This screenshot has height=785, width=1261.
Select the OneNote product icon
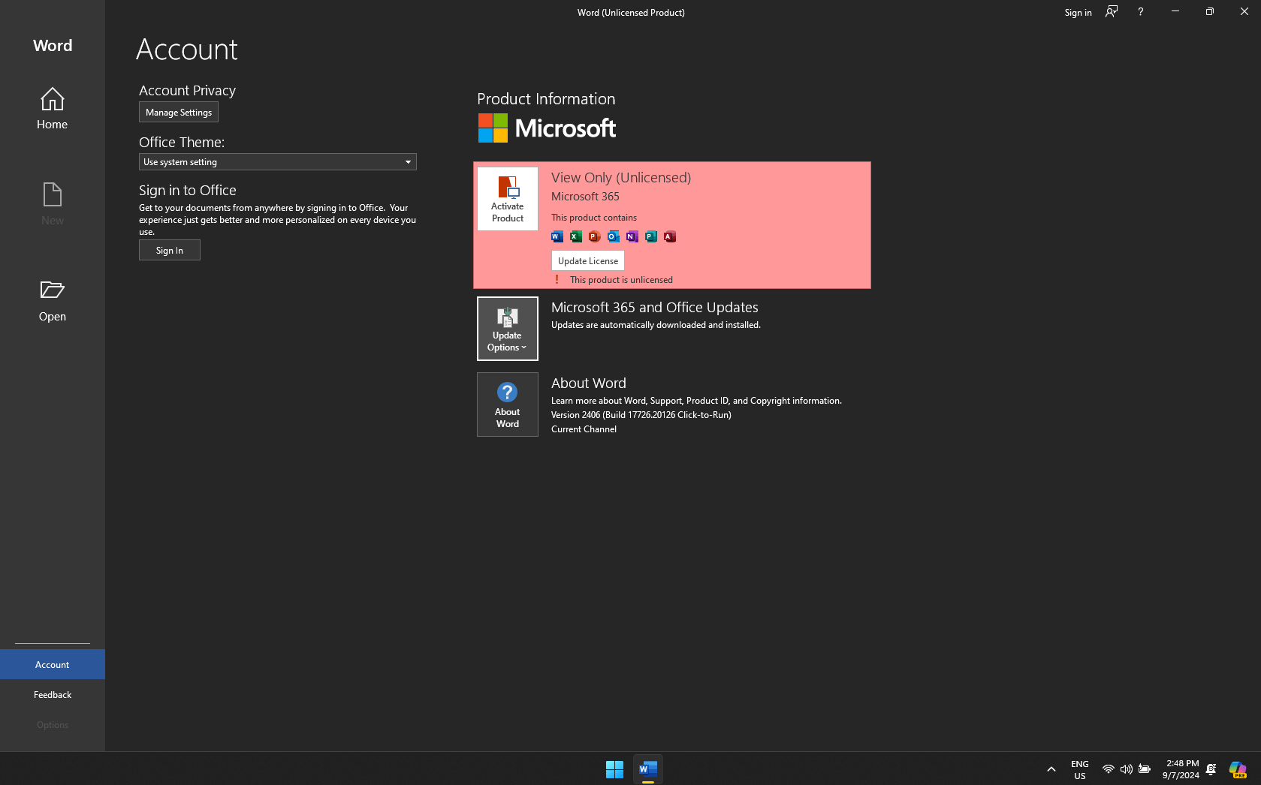[632, 236]
